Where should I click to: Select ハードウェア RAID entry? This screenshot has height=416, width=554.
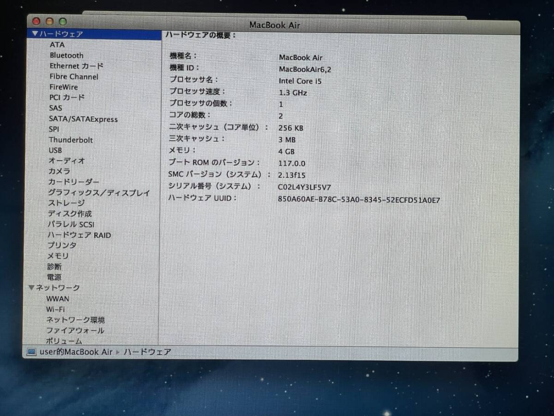pyautogui.click(x=79, y=235)
